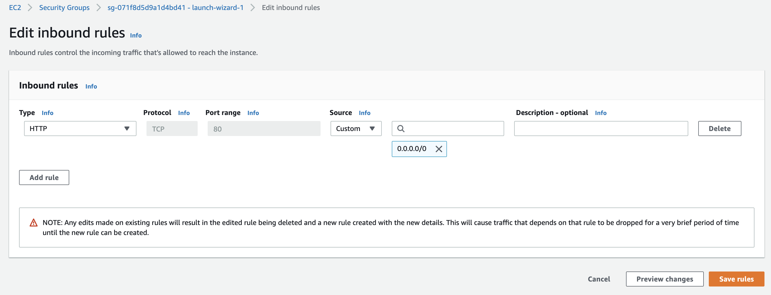771x295 pixels.
Task: Open the Source Custom dropdown
Action: [x=356, y=128]
